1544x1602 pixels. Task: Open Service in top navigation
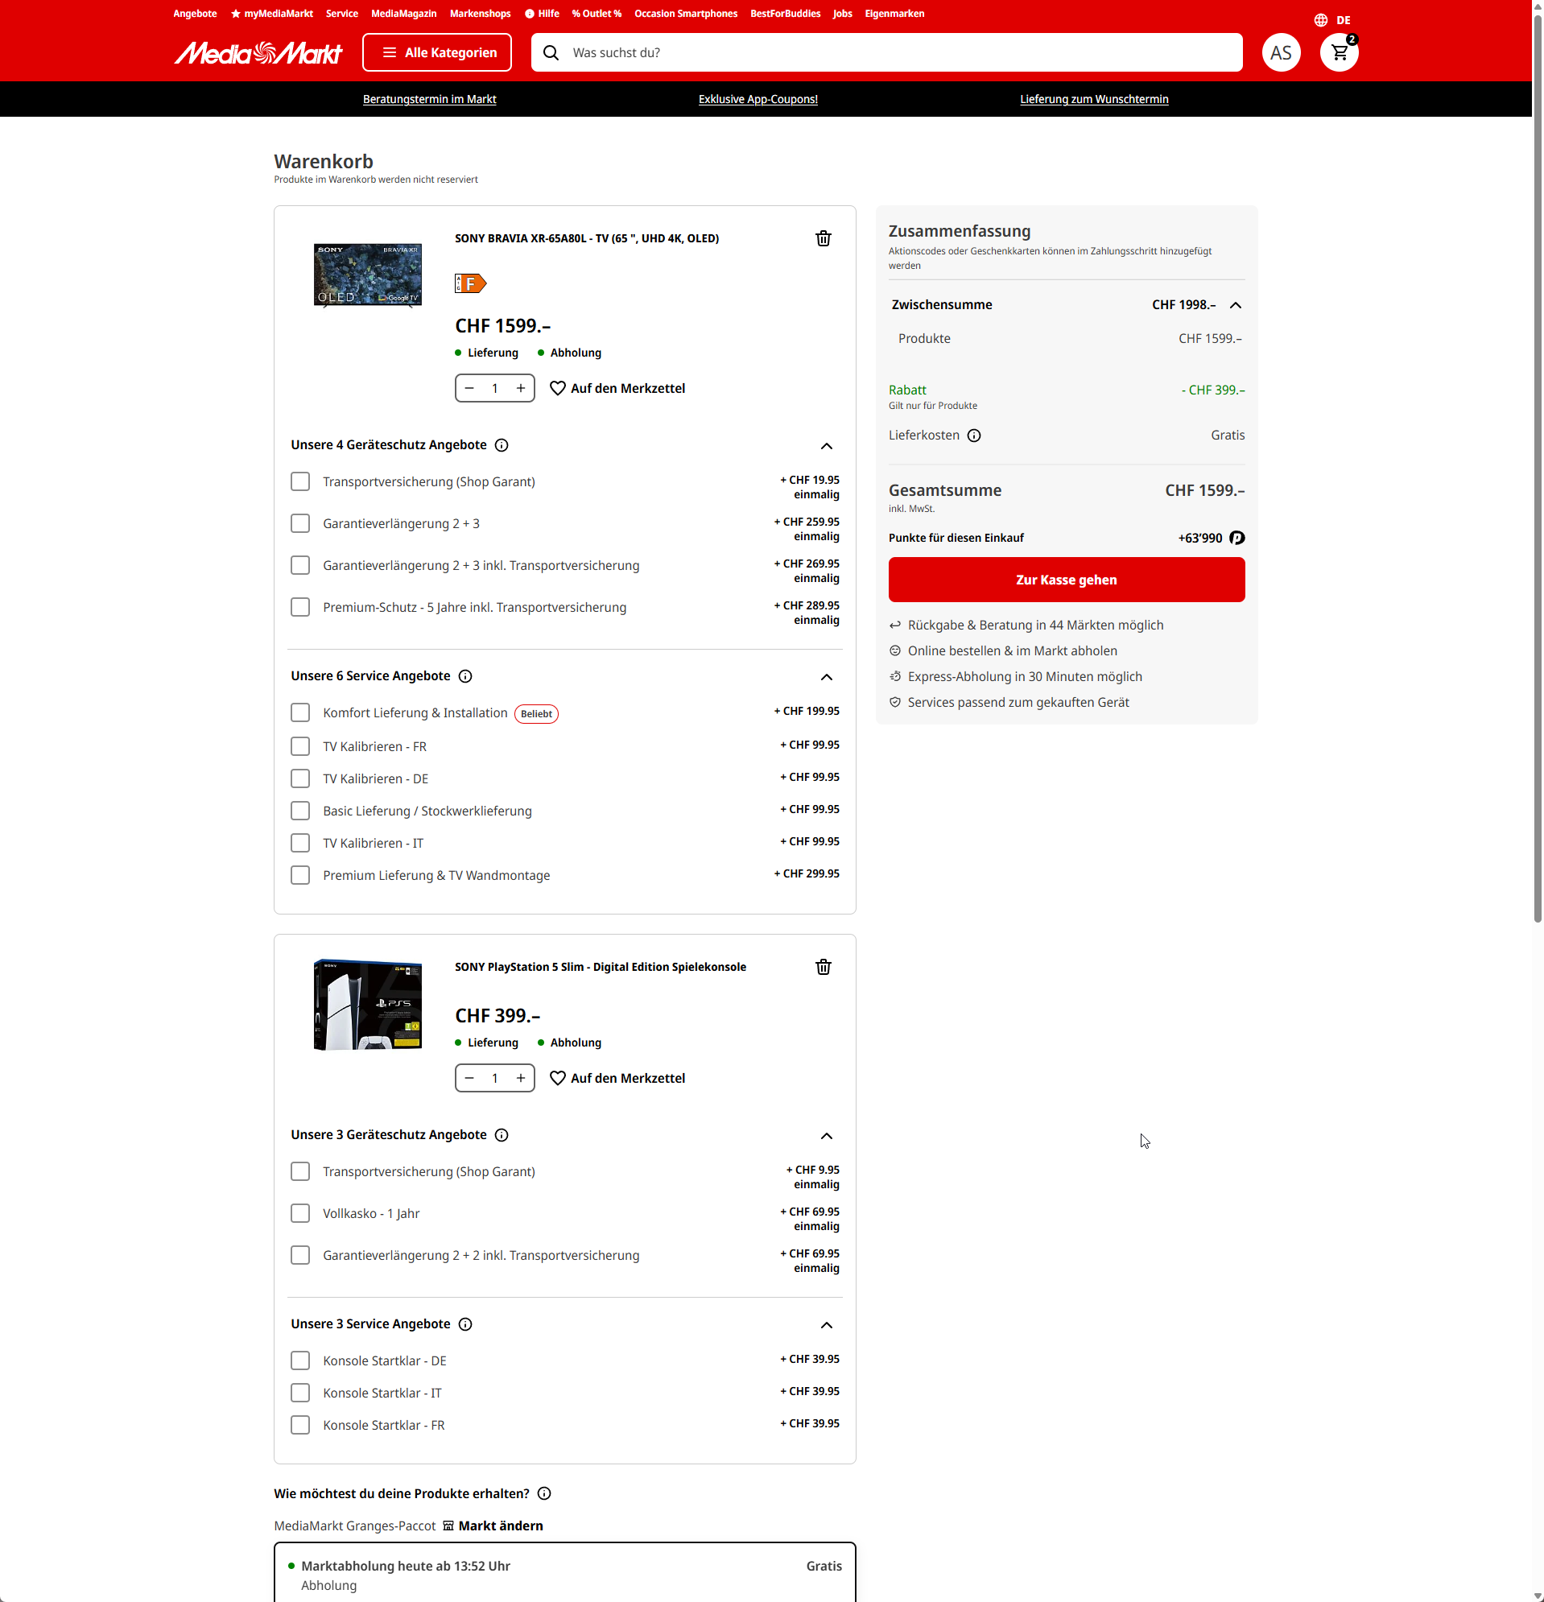pos(341,14)
